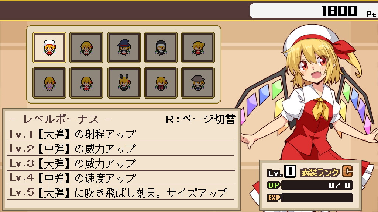Choose the blue witch hat costume
Image resolution: width=378 pixels, height=212 pixels.
point(124,47)
